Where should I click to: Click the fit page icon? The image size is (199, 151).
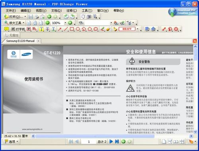point(35,23)
